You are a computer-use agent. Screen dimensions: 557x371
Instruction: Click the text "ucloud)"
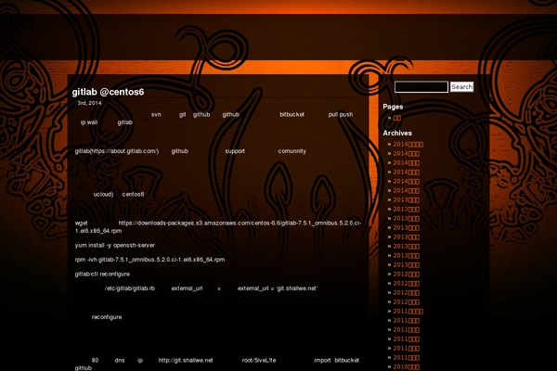103,194
